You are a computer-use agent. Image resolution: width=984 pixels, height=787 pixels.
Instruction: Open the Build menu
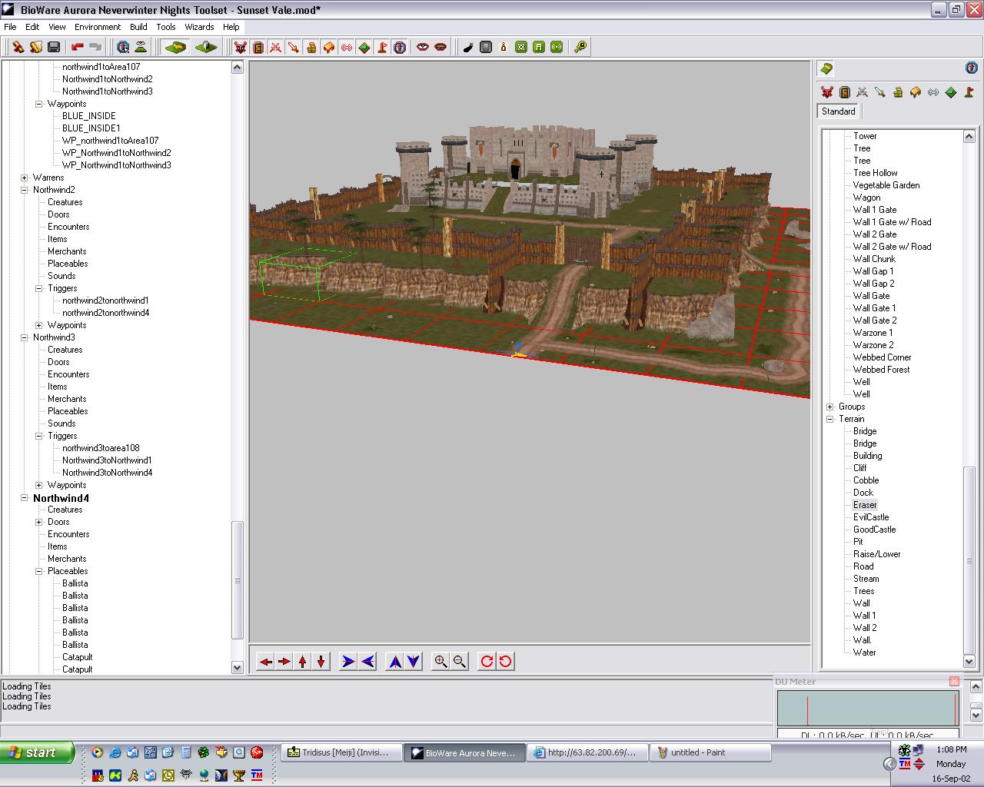[138, 26]
